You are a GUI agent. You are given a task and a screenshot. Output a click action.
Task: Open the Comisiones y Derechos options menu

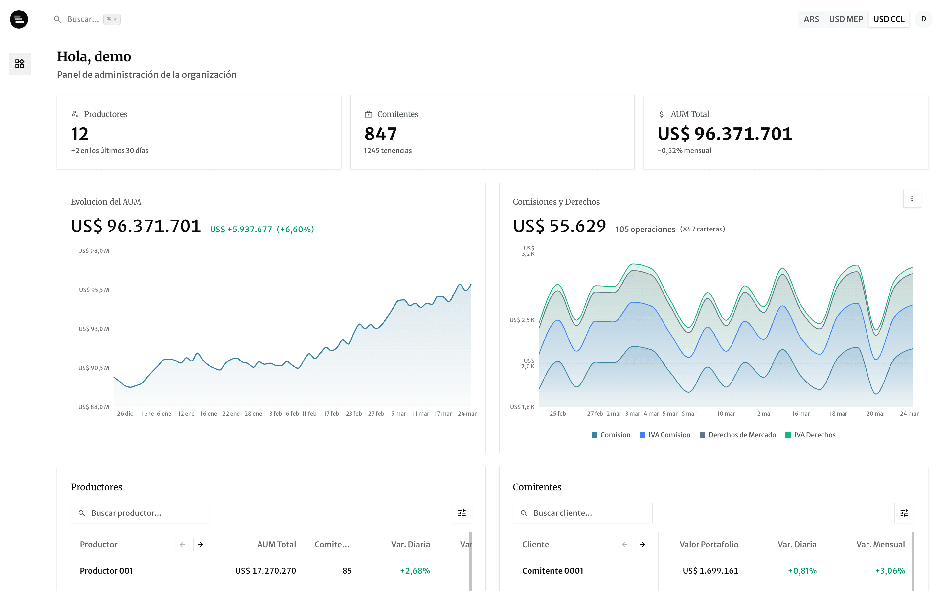tap(912, 199)
